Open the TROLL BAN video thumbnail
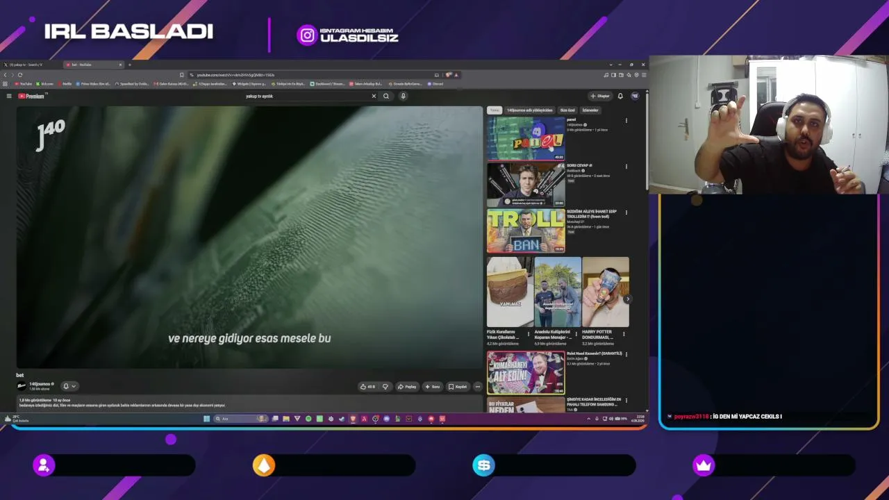 pyautogui.click(x=526, y=231)
